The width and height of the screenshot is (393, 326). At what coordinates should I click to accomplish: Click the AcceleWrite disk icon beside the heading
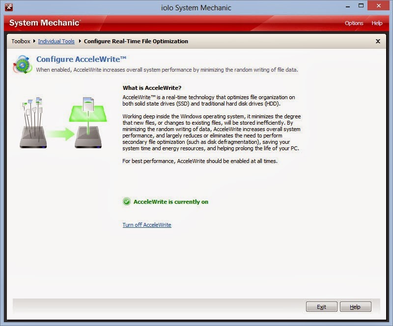(x=23, y=64)
